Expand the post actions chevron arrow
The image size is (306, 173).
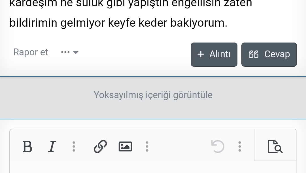pyautogui.click(x=76, y=52)
